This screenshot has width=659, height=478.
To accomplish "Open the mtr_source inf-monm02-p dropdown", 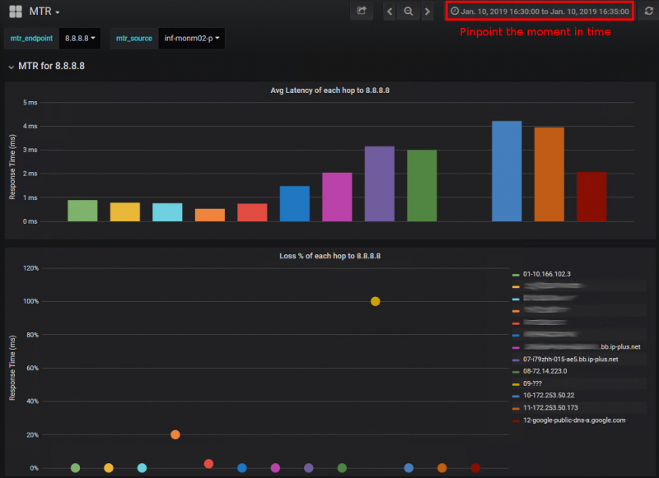I will point(190,39).
